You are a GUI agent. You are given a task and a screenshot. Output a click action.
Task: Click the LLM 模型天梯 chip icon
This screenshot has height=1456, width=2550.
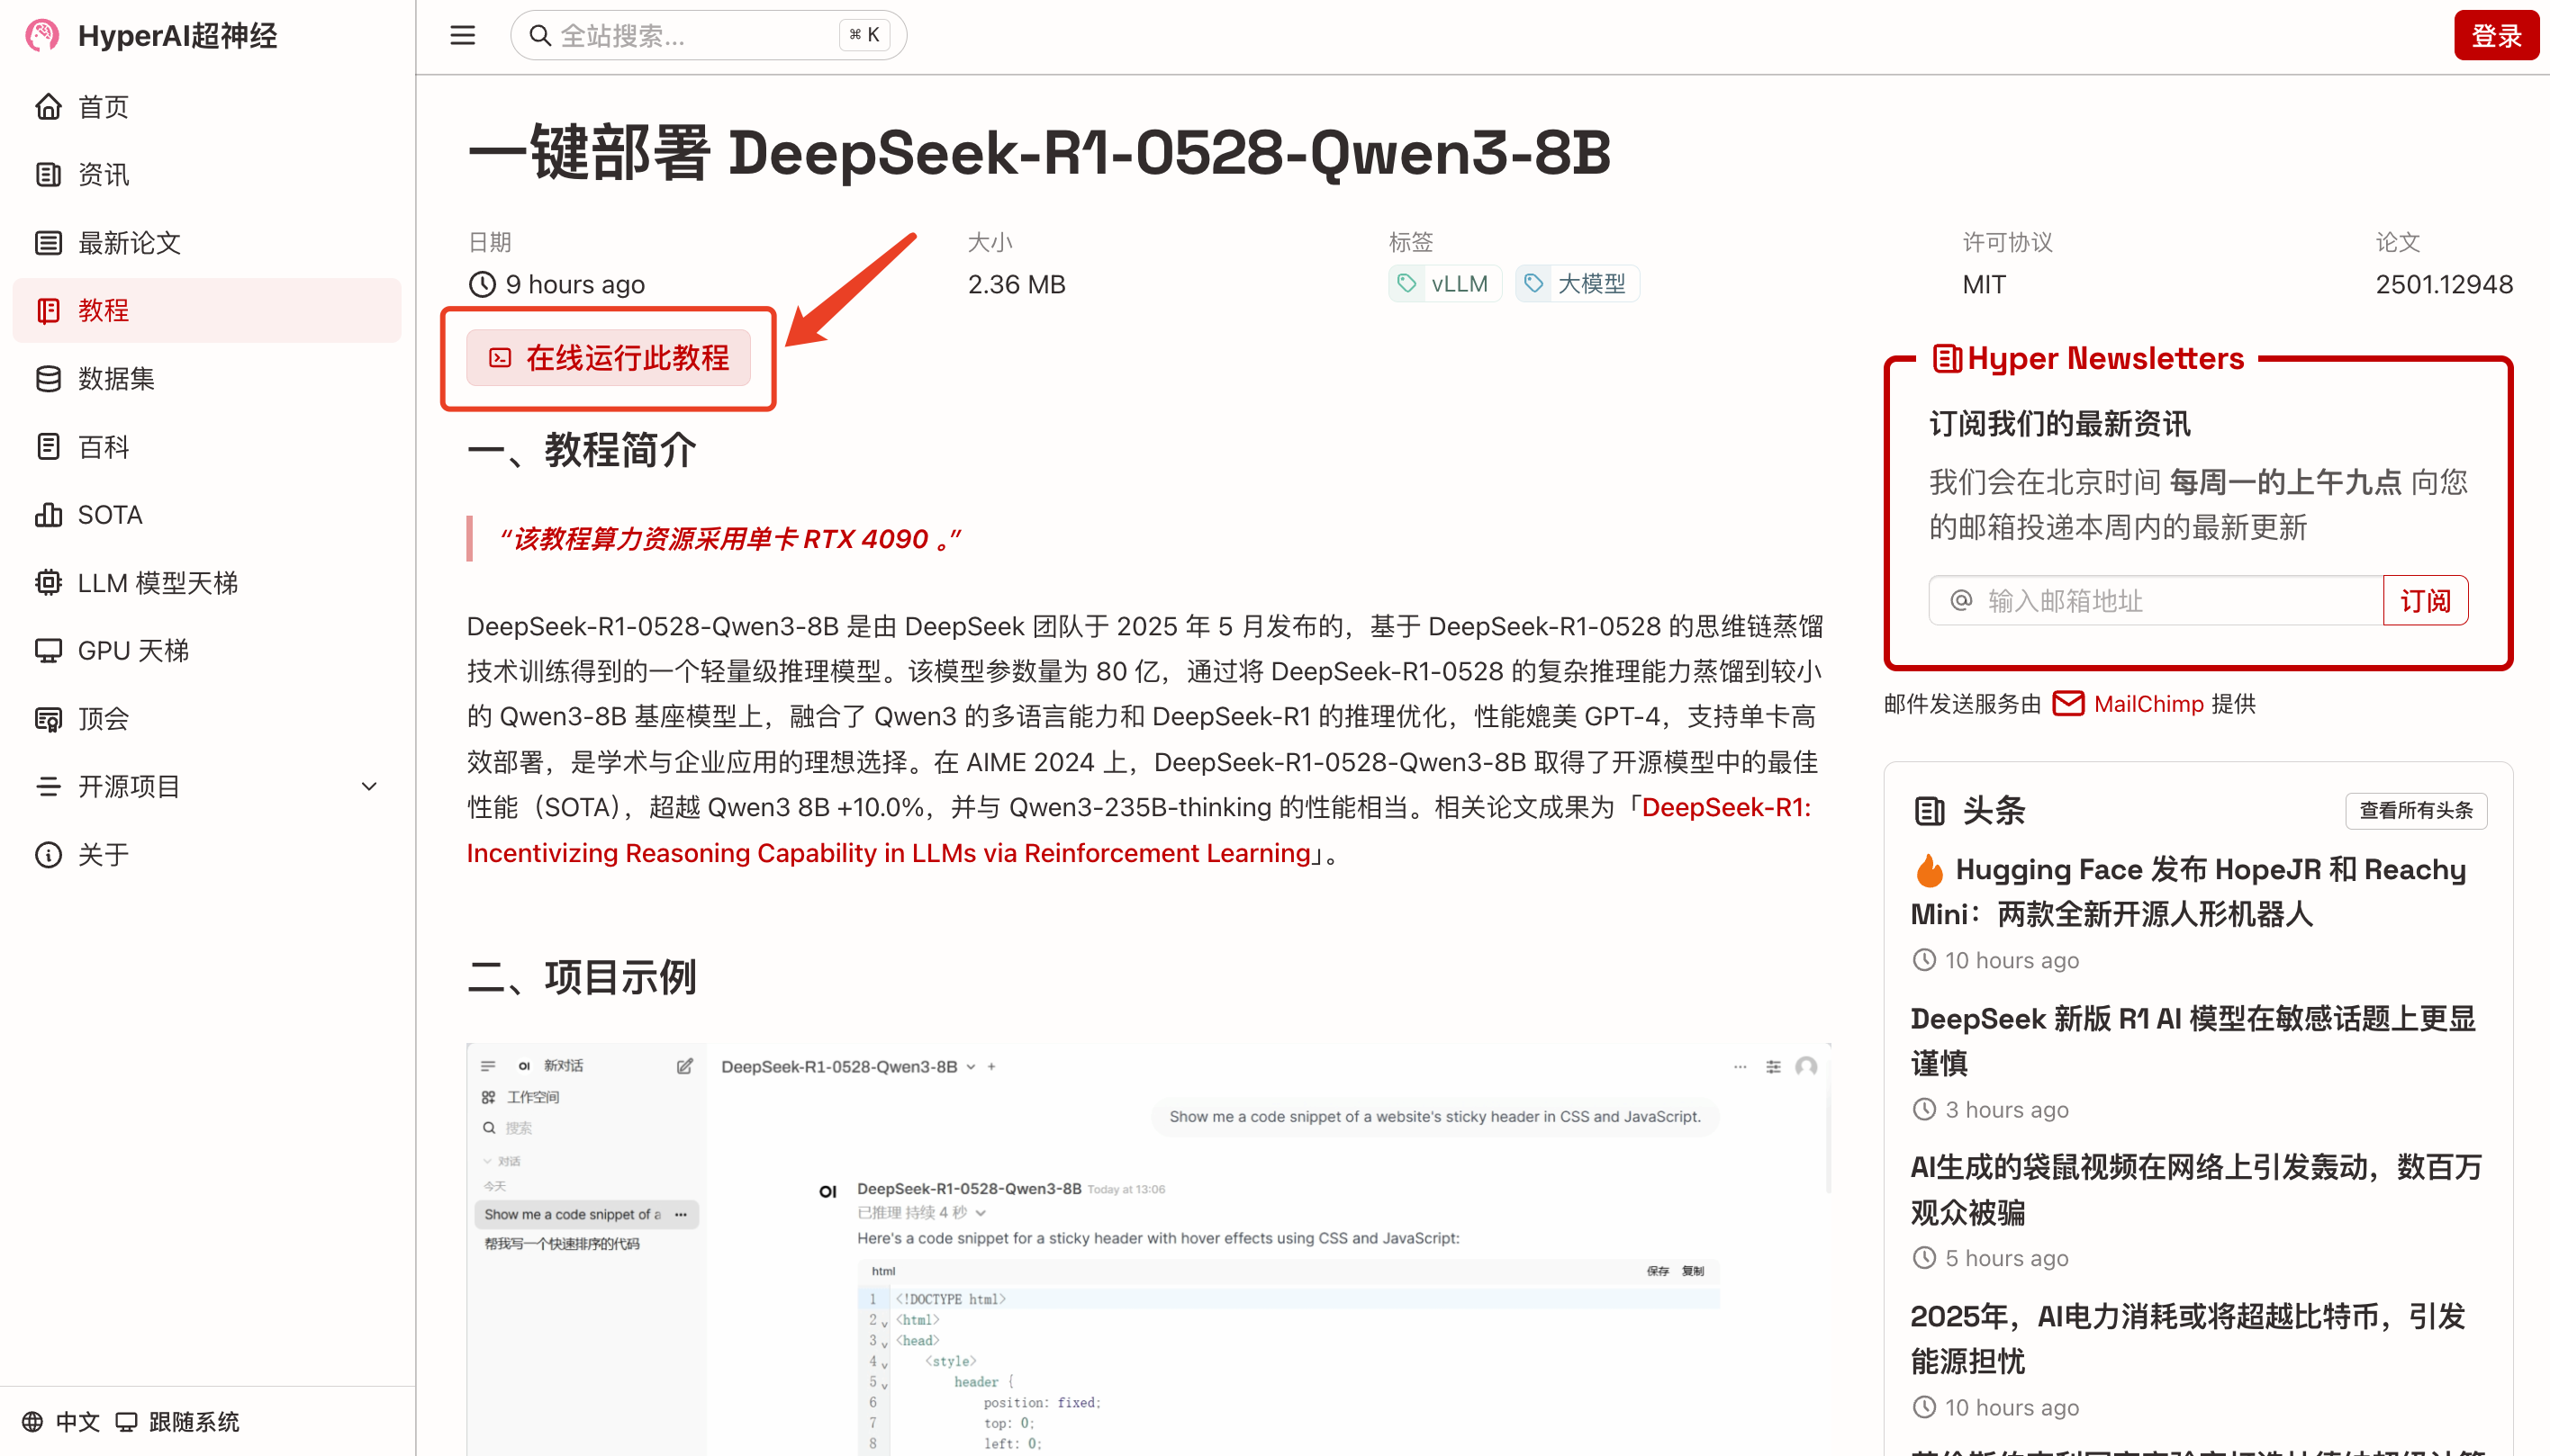tap(48, 582)
